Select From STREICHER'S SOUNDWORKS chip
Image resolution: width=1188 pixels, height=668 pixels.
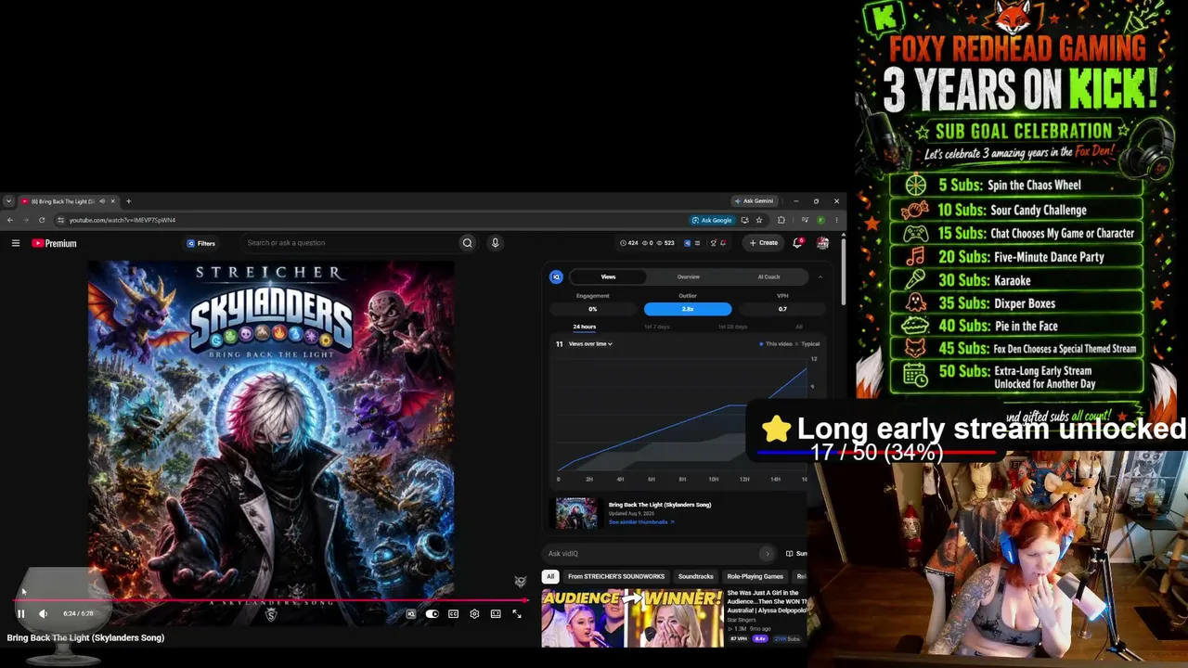[616, 576]
